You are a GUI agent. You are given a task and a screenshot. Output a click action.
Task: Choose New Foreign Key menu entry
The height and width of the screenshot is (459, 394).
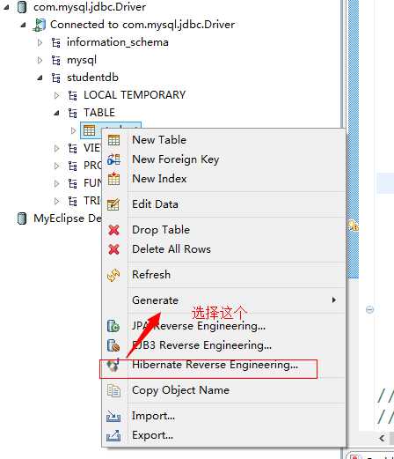[224, 159]
